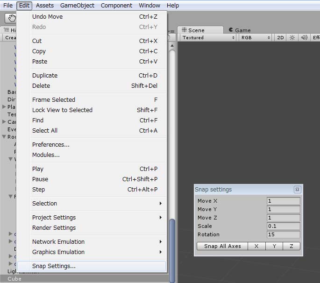Choose Undo Move from Edit menu
The width and height of the screenshot is (320, 283).
point(92,16)
